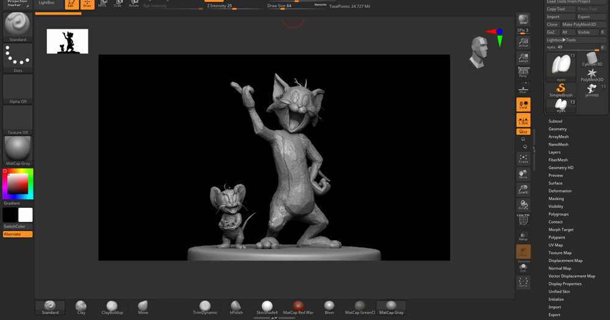
Task: Pick a color in the color picker square
Action: [x=18, y=184]
